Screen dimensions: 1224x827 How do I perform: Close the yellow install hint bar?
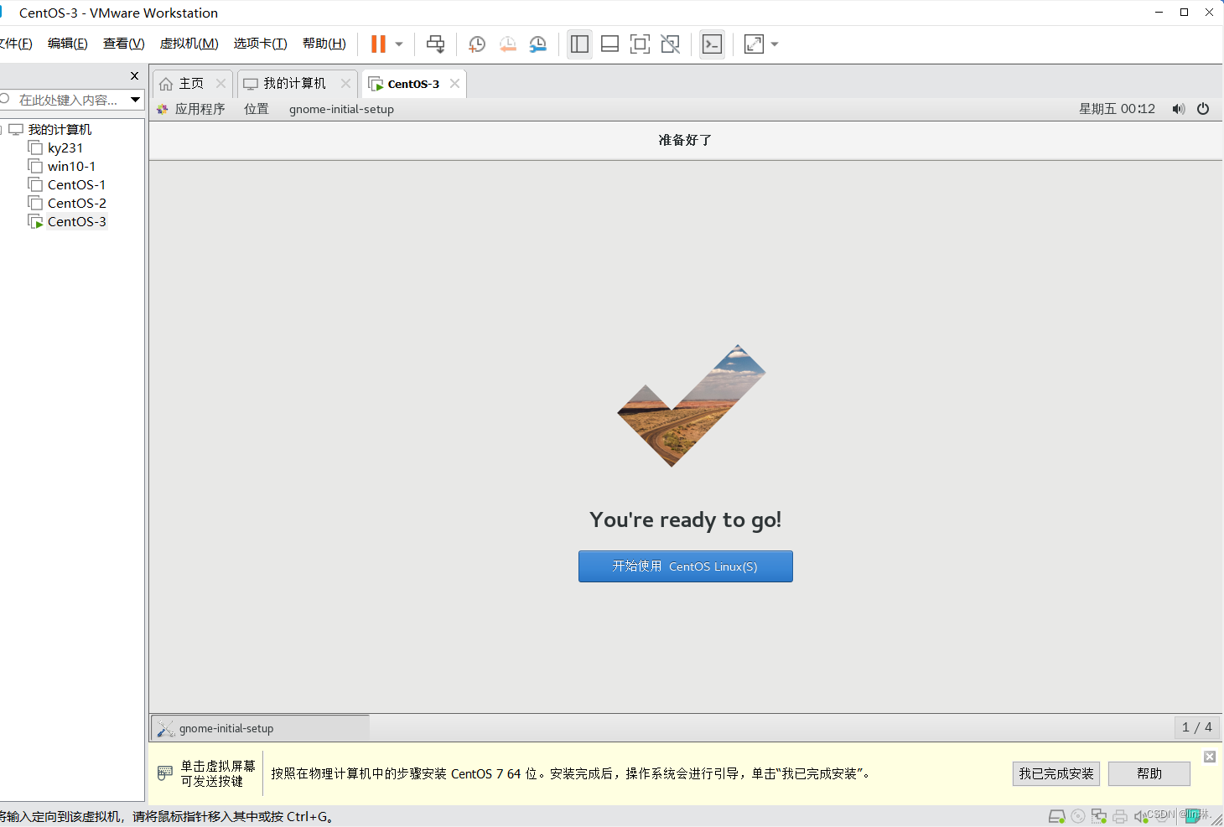[1210, 757]
